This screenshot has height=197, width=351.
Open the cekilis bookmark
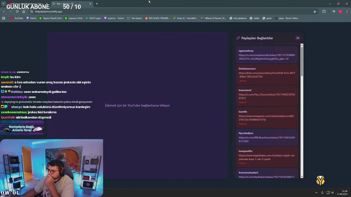coord(254,18)
